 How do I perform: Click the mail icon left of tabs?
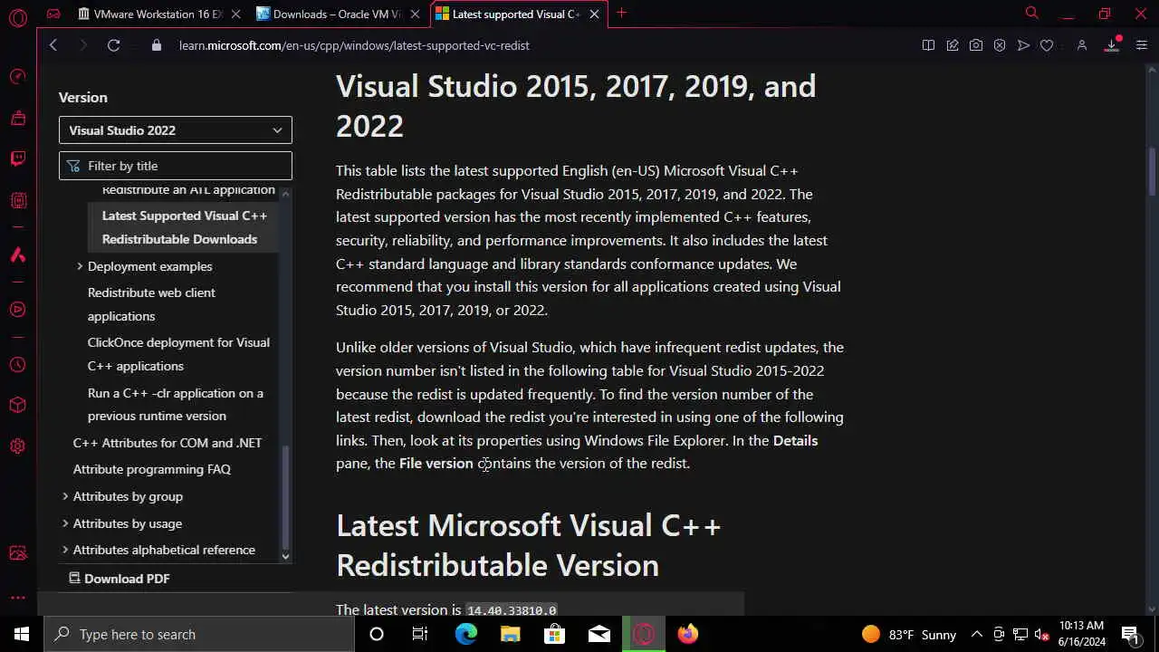coord(53,14)
